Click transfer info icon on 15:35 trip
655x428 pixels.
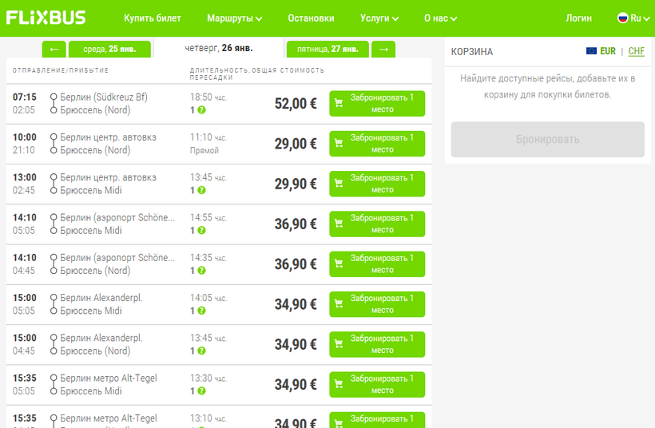point(201,391)
